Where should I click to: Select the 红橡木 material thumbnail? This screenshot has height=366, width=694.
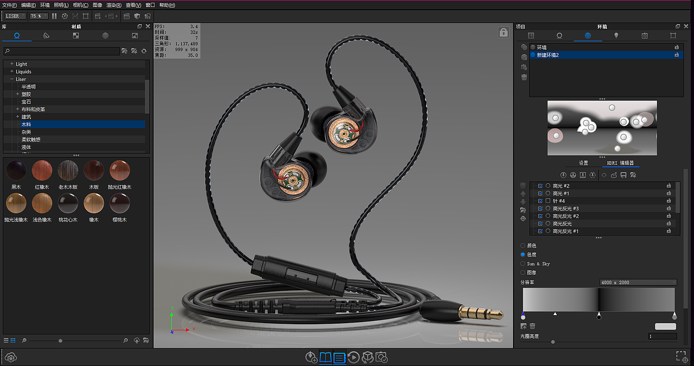pyautogui.click(x=42, y=171)
